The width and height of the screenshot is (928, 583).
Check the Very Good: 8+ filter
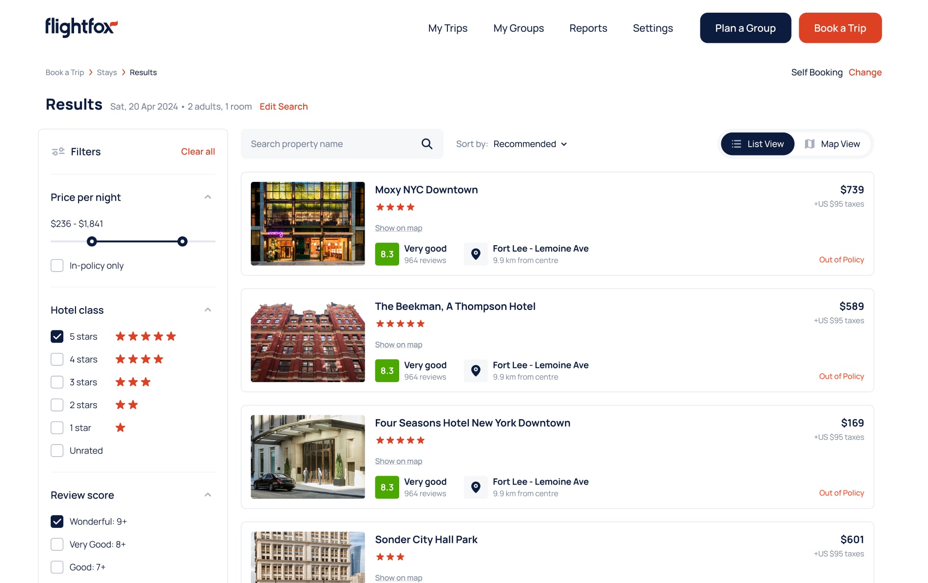[x=57, y=544]
